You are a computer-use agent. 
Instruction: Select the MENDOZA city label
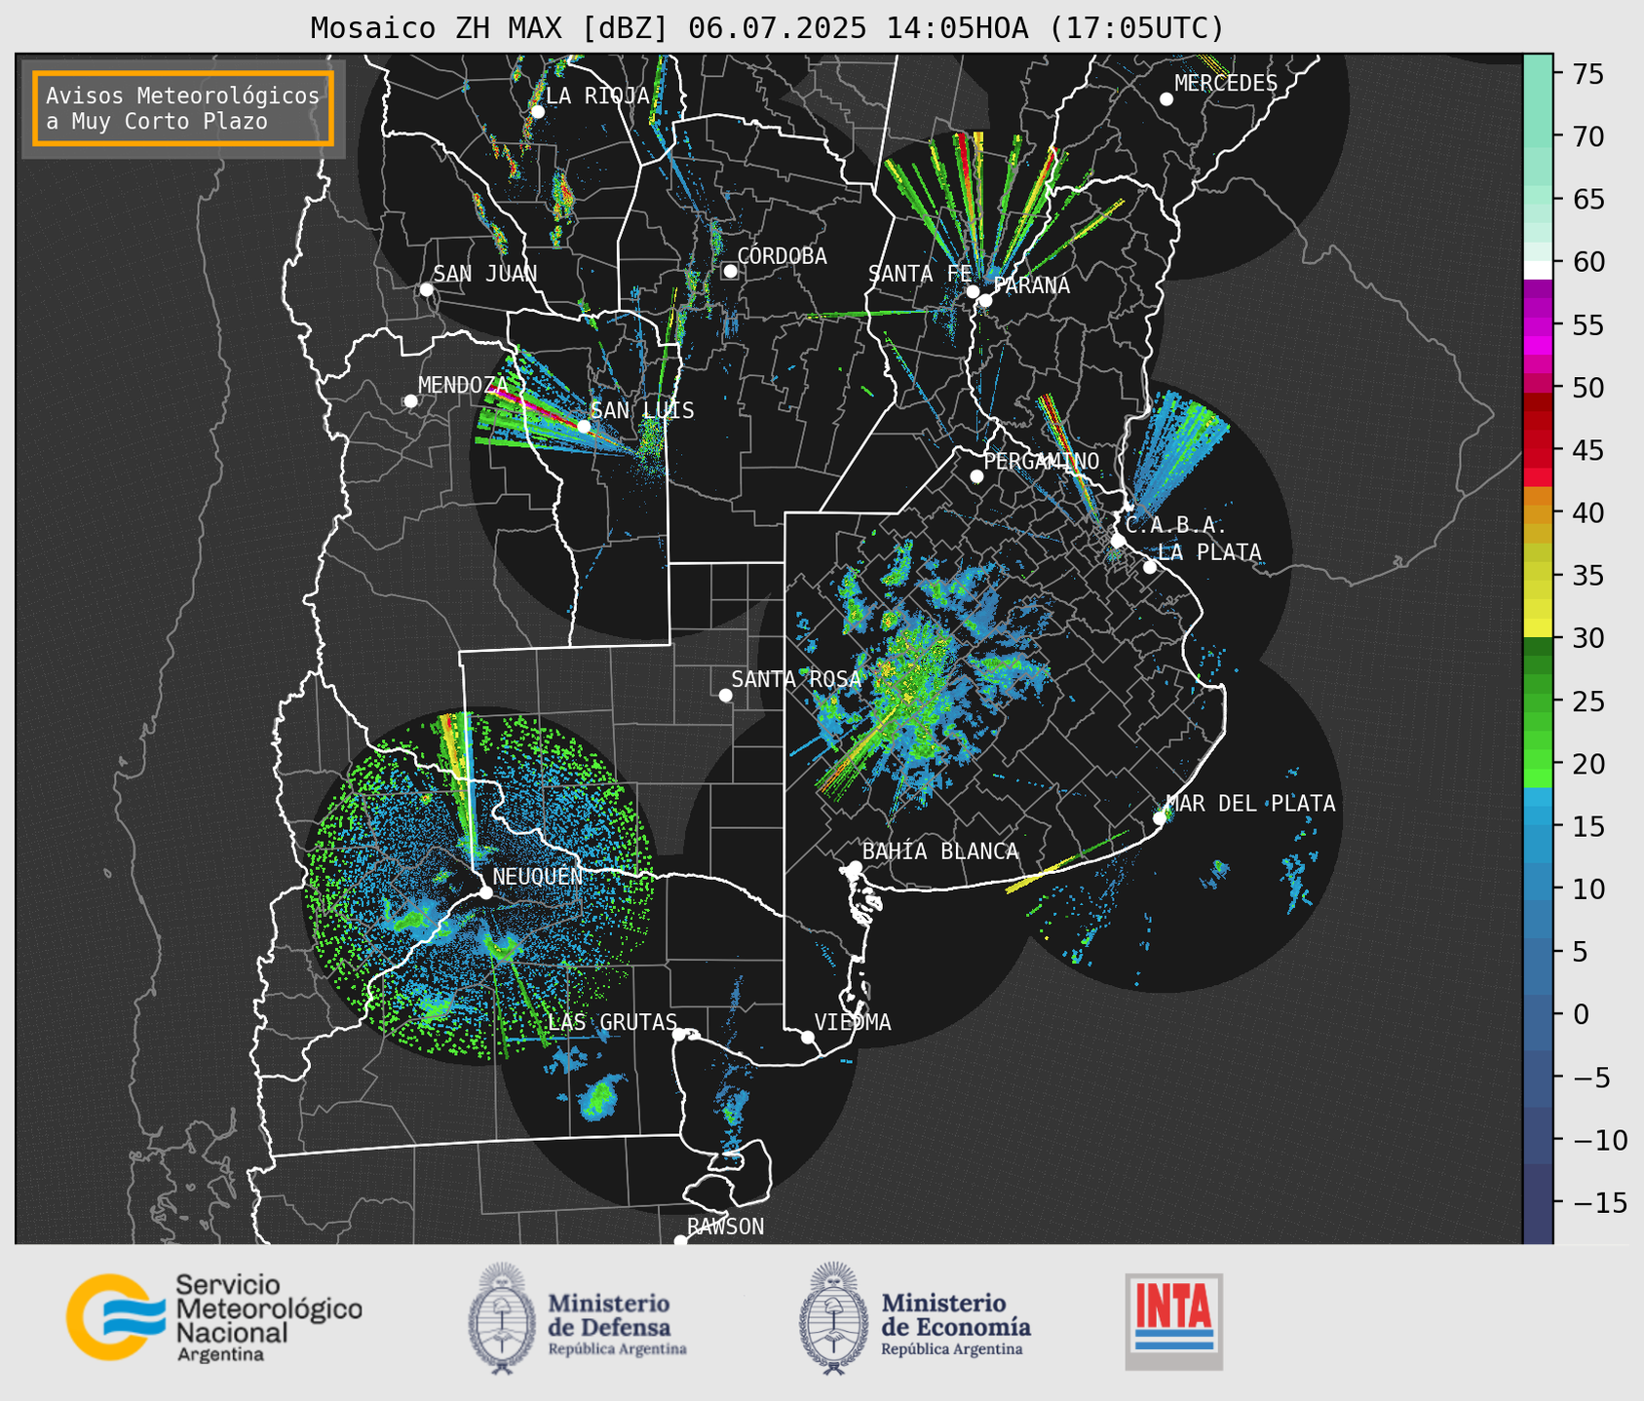[463, 386]
